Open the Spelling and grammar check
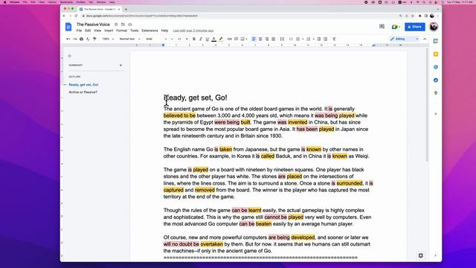This screenshot has height=268, width=476. pos(88,39)
